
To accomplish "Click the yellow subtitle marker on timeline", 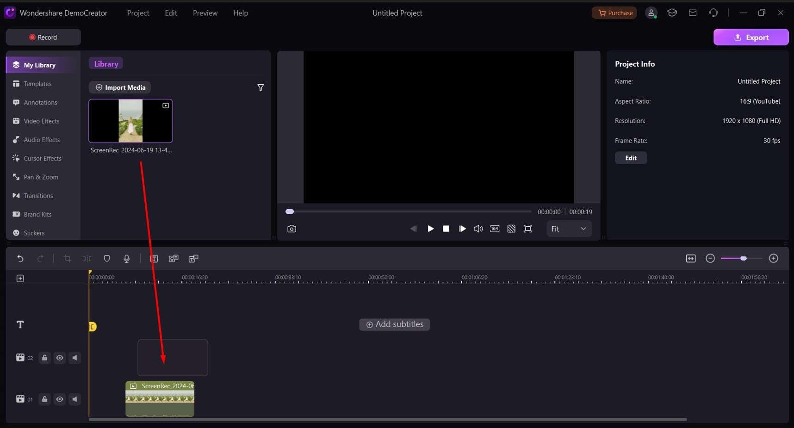I will coord(93,327).
